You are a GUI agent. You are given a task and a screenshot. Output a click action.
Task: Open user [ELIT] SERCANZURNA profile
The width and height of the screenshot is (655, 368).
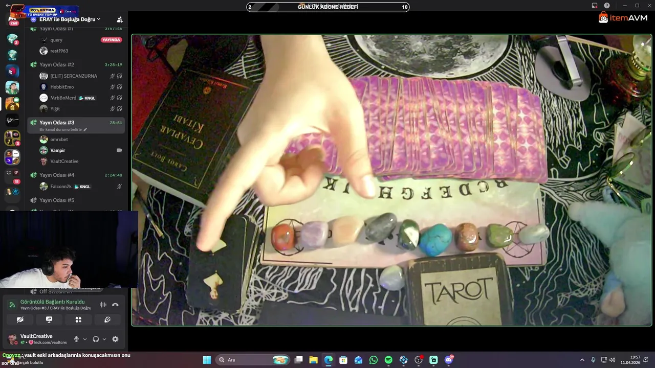(73, 76)
